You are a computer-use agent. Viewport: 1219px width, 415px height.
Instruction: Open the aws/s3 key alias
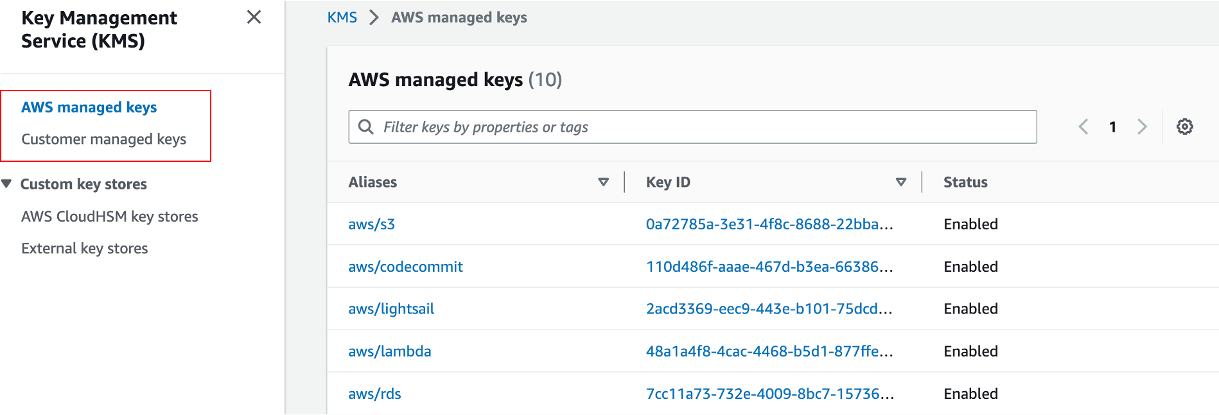(x=371, y=224)
